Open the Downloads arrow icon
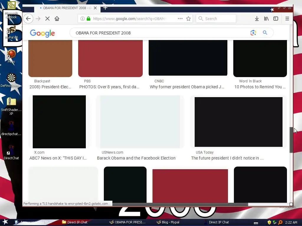 point(257,19)
